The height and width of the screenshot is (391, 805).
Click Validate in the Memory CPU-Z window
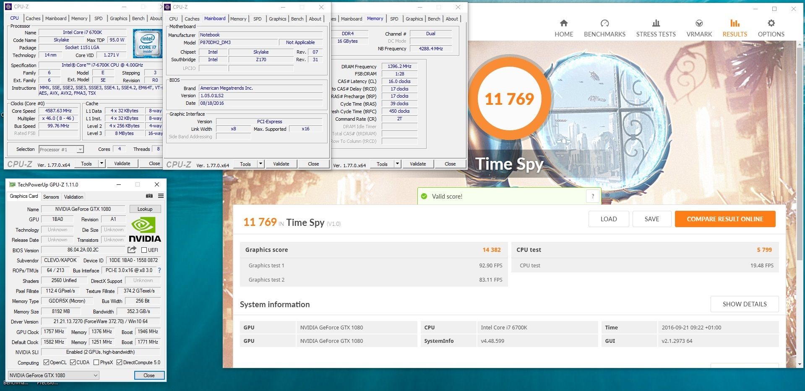(418, 164)
